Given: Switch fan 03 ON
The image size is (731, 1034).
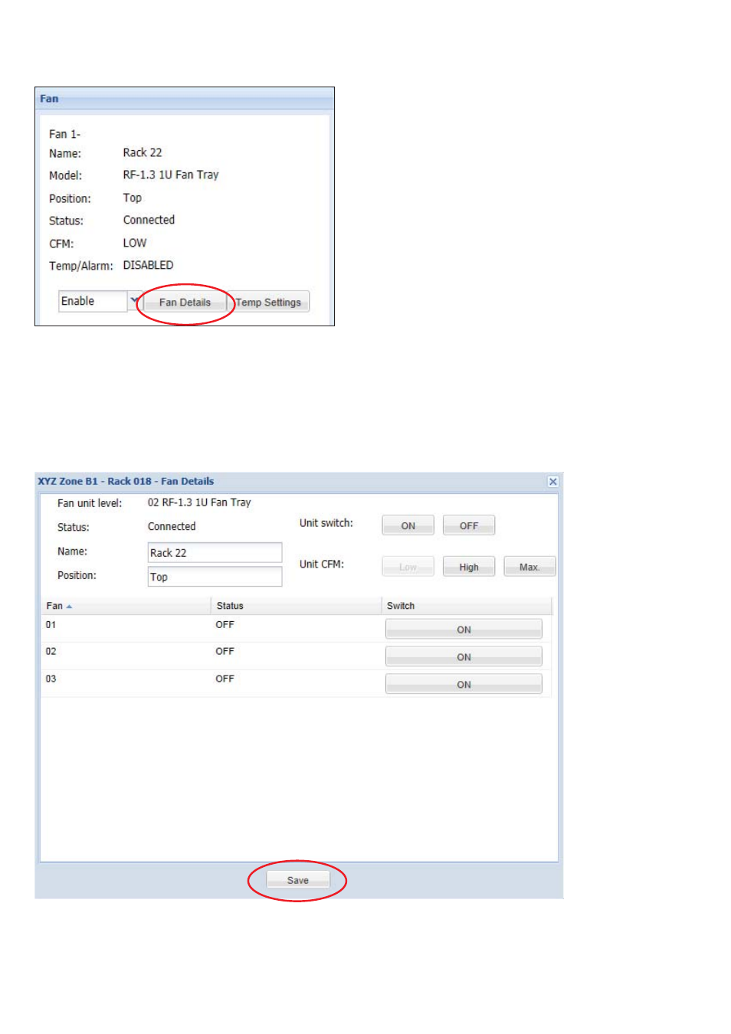Looking at the screenshot, I should point(464,685).
